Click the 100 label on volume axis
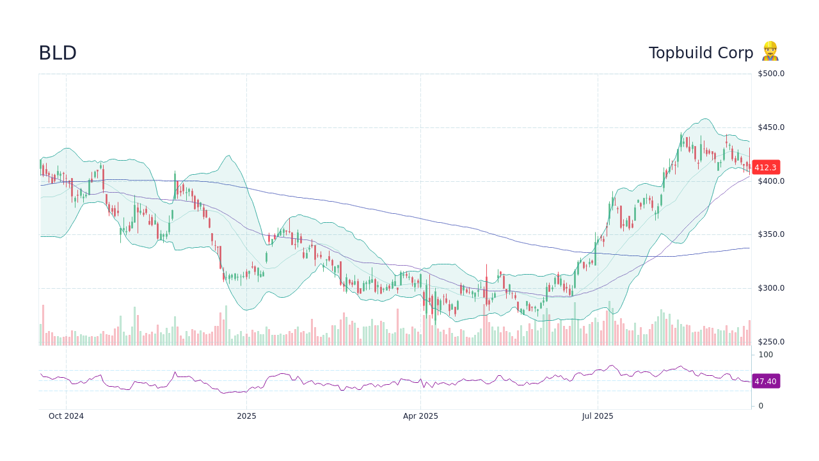This screenshot has width=819, height=461. tap(765, 355)
